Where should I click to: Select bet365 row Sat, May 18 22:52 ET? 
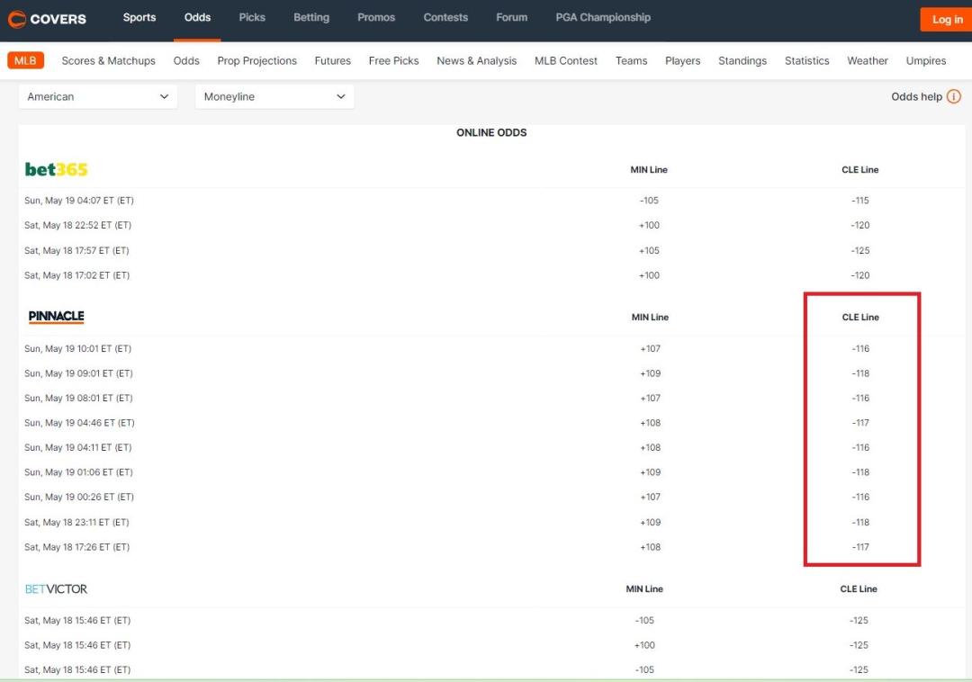(491, 226)
